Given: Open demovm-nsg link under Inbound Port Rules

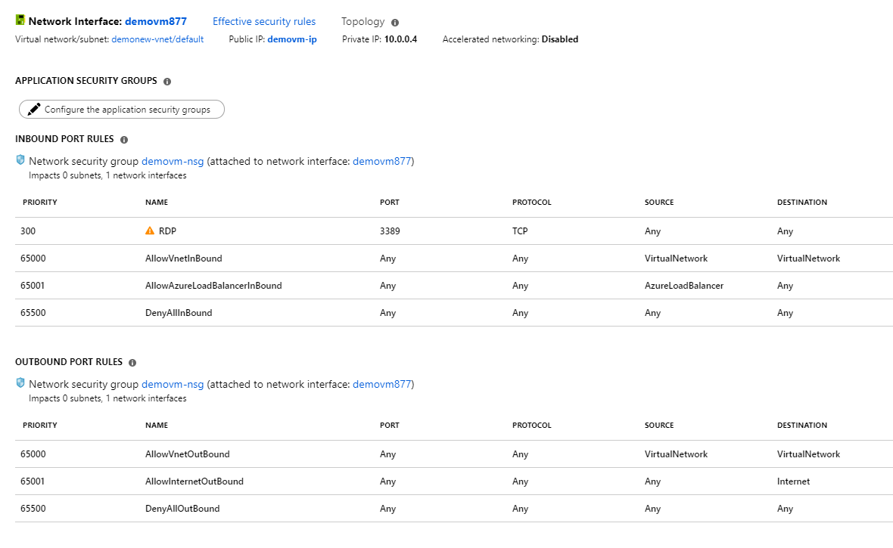Looking at the screenshot, I should [173, 161].
